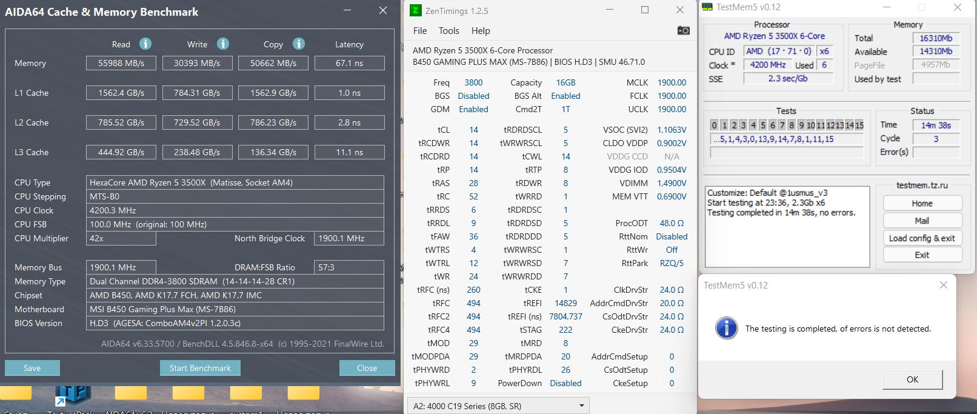Click the Memory Read 55988 MB/s field

121,63
